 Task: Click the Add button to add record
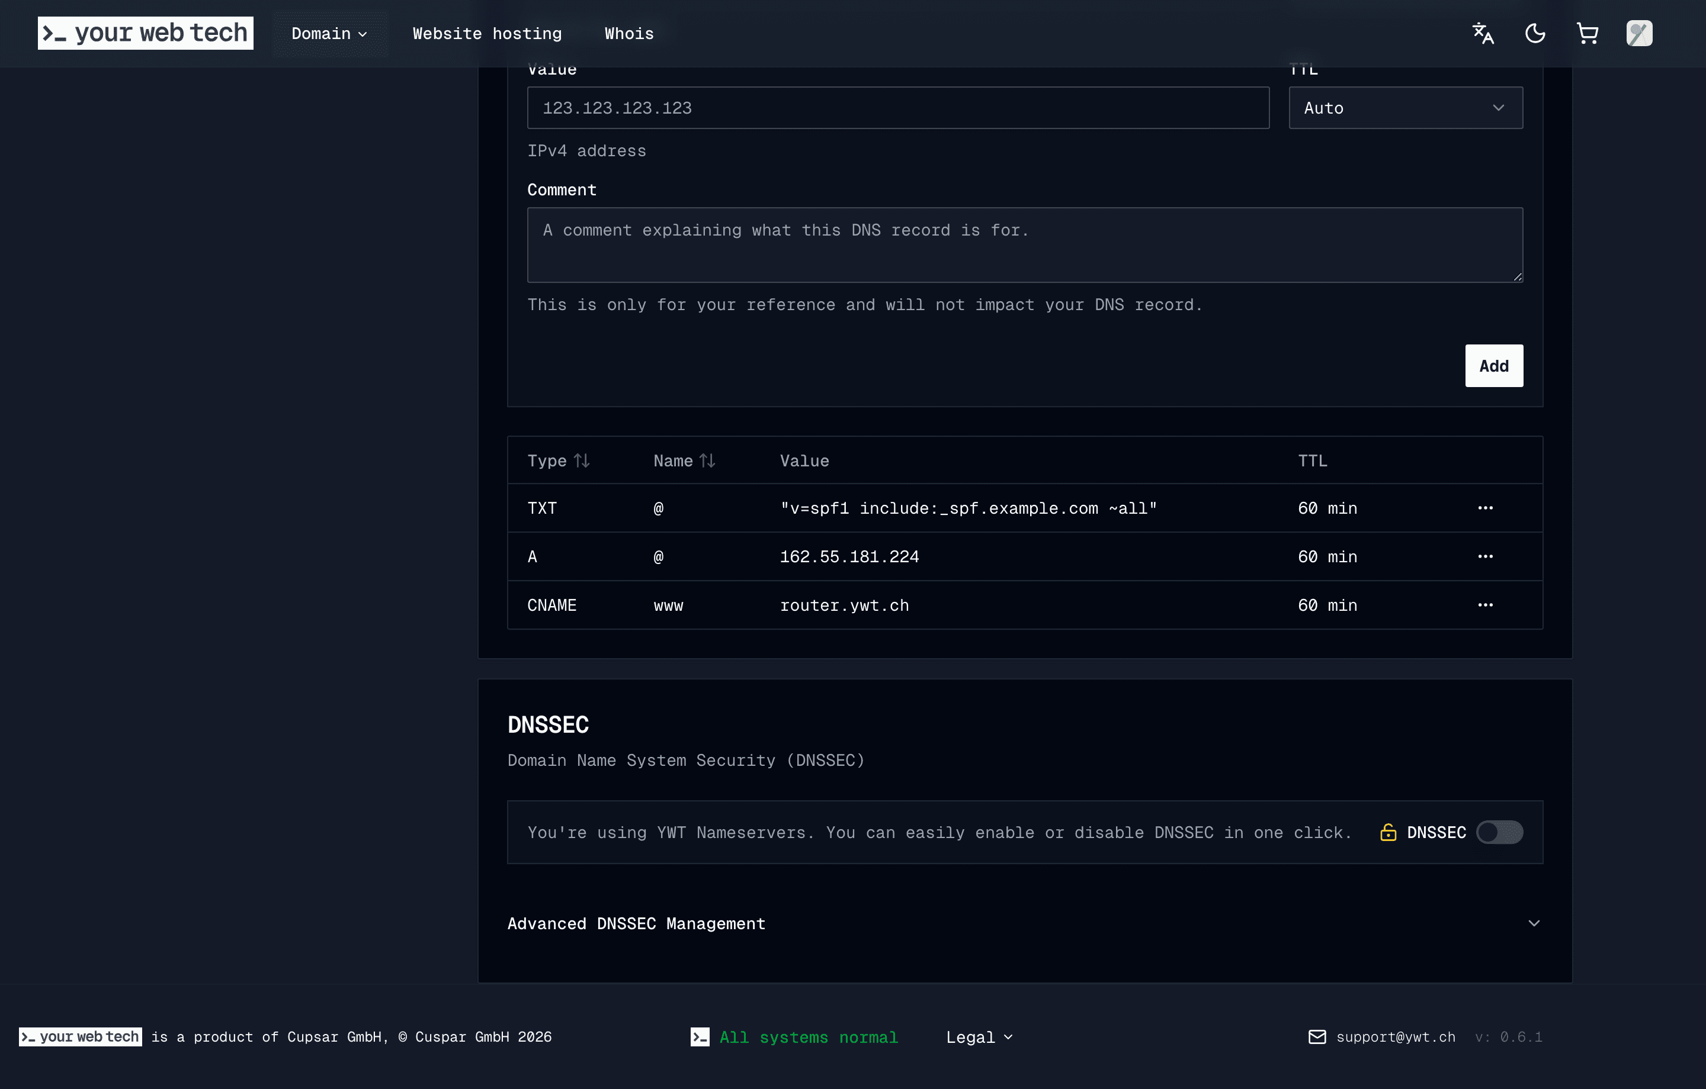[x=1493, y=366]
